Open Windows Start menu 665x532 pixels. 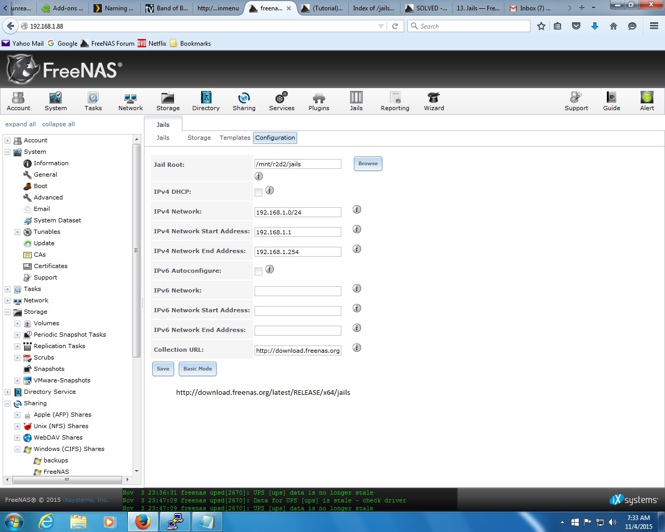tap(14, 522)
